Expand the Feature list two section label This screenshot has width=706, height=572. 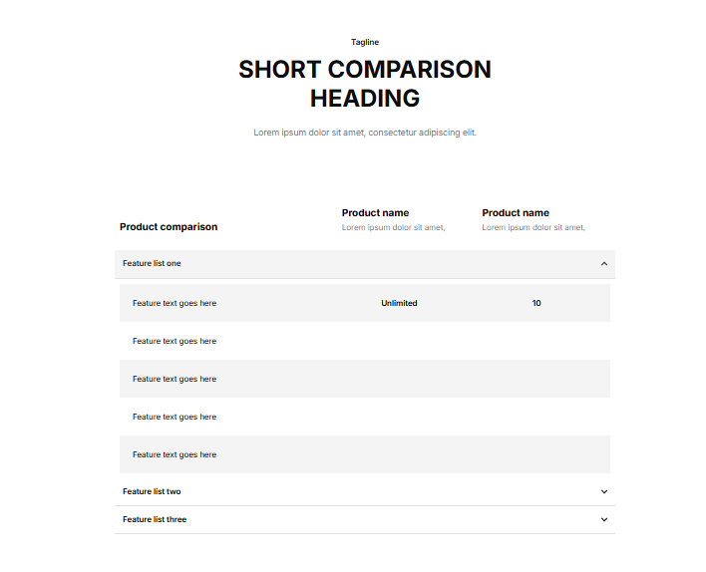click(x=152, y=492)
